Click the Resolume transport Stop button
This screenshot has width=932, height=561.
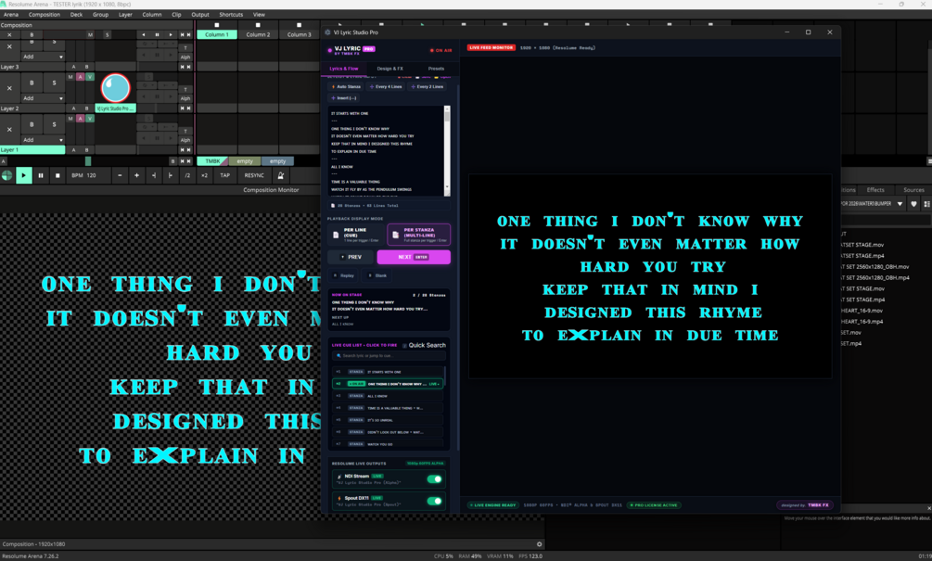(x=57, y=175)
